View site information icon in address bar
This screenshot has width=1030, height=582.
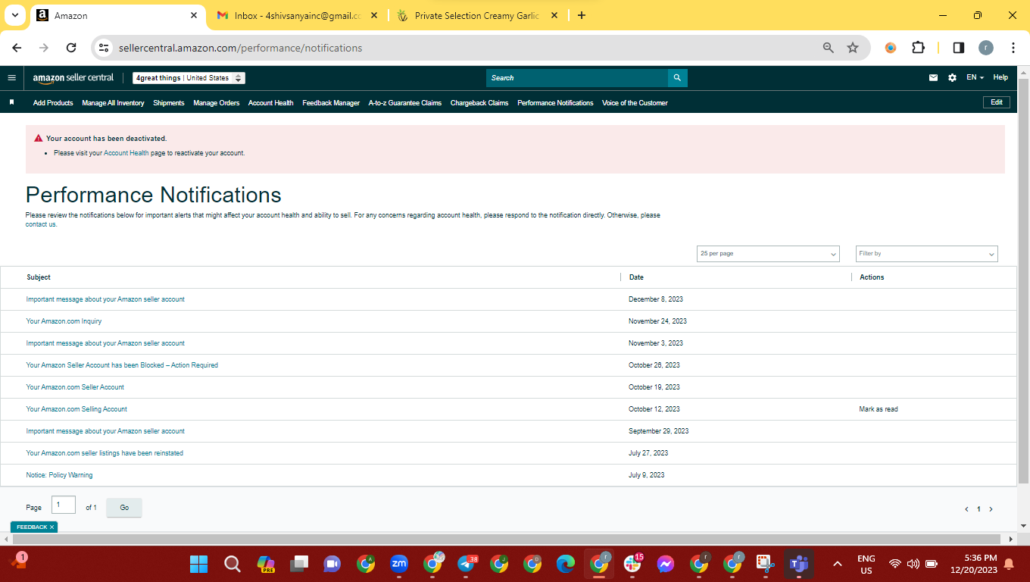(105, 48)
